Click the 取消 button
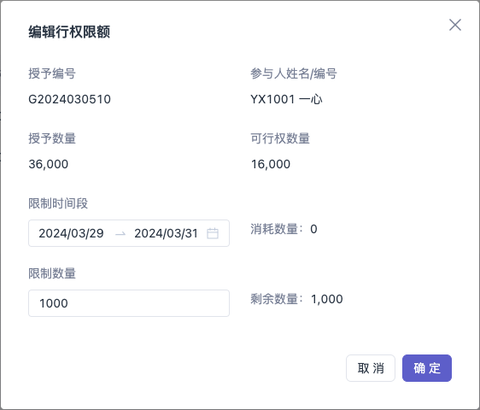Viewport: 480px width, 410px height. (371, 368)
